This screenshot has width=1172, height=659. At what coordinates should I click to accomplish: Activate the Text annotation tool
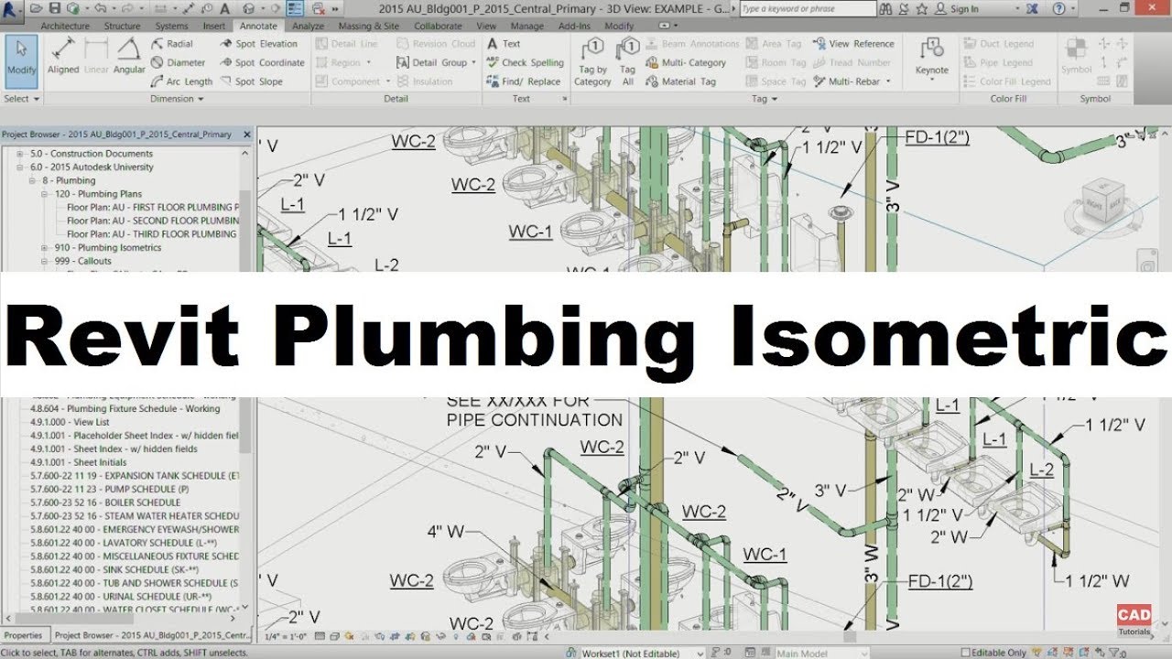(504, 44)
